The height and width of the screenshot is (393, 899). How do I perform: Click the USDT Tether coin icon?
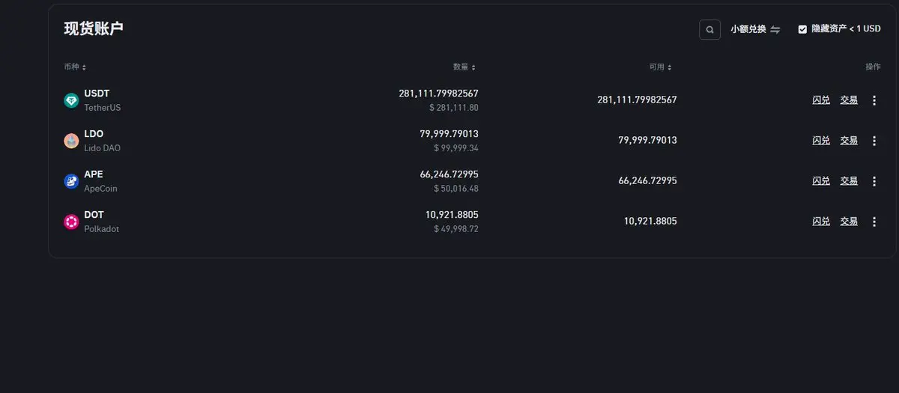tap(71, 100)
